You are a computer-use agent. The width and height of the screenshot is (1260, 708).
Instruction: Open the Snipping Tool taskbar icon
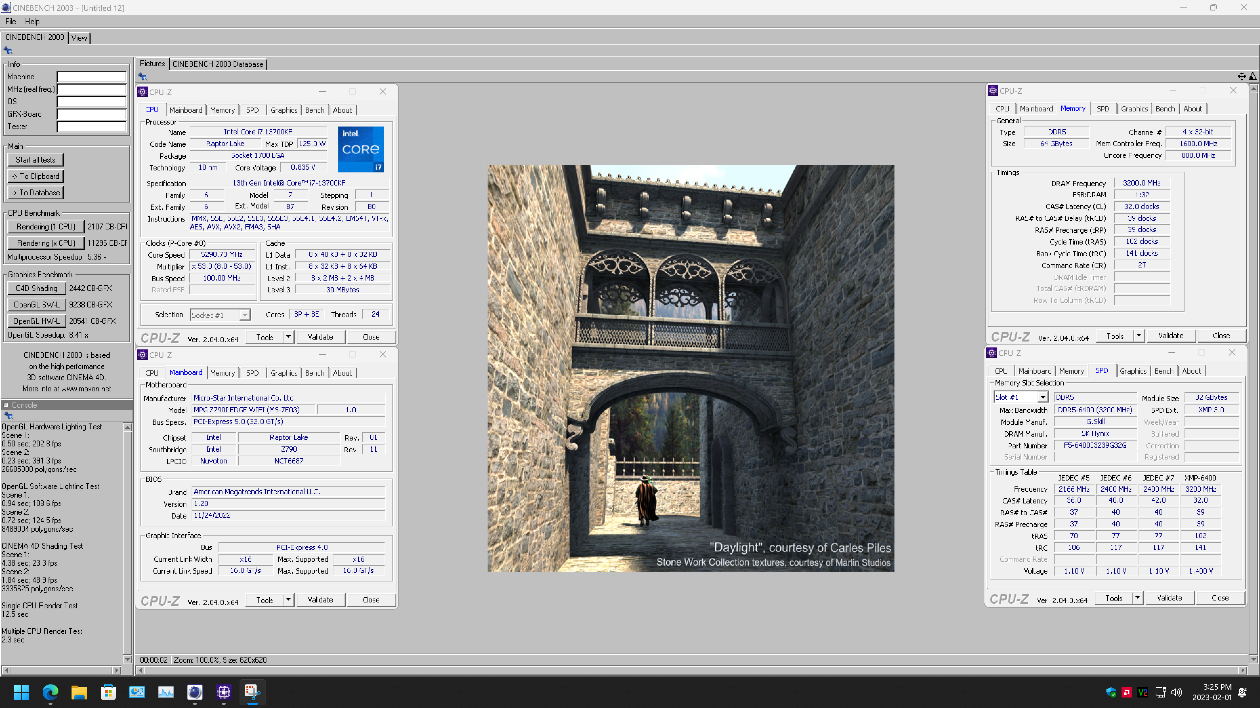point(252,692)
